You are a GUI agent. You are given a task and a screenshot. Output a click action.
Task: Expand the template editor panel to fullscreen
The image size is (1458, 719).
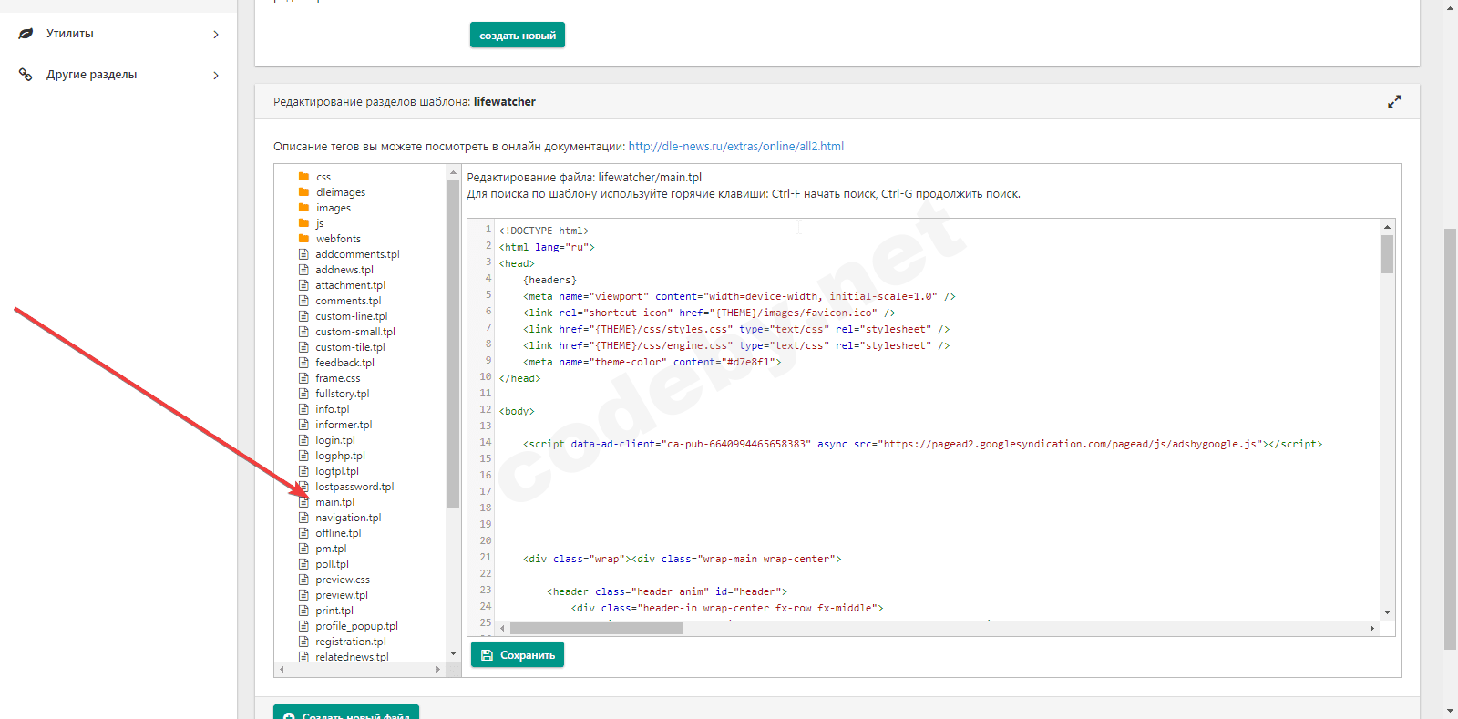(1393, 102)
